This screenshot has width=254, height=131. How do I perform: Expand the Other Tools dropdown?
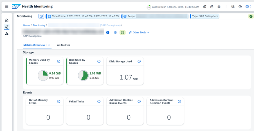point(139,33)
